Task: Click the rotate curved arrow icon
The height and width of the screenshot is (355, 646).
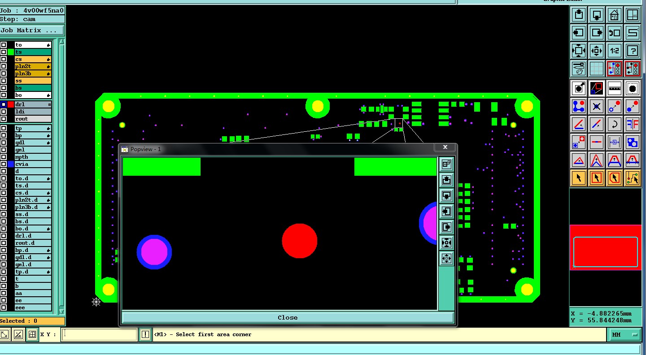Action: click(x=615, y=124)
